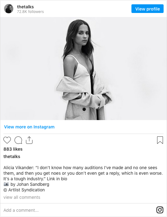The image size is (167, 217).
Task: Follow the View more on Instagram link
Action: coord(29,127)
